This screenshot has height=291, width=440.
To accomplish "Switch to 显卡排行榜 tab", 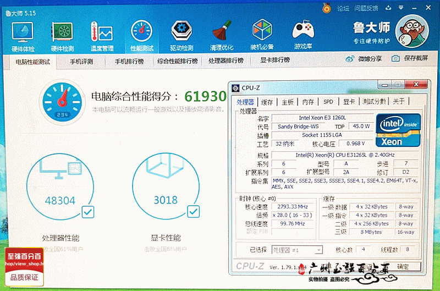I will (x=274, y=60).
